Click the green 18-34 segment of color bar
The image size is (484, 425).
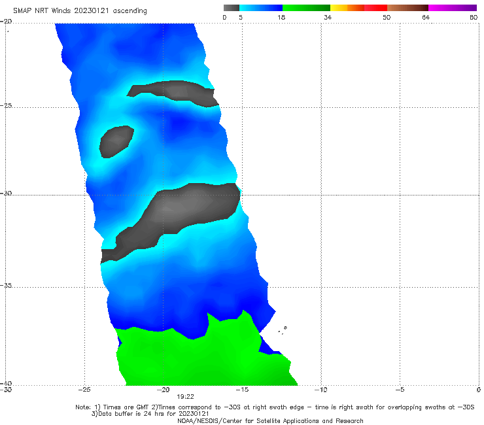306,8
